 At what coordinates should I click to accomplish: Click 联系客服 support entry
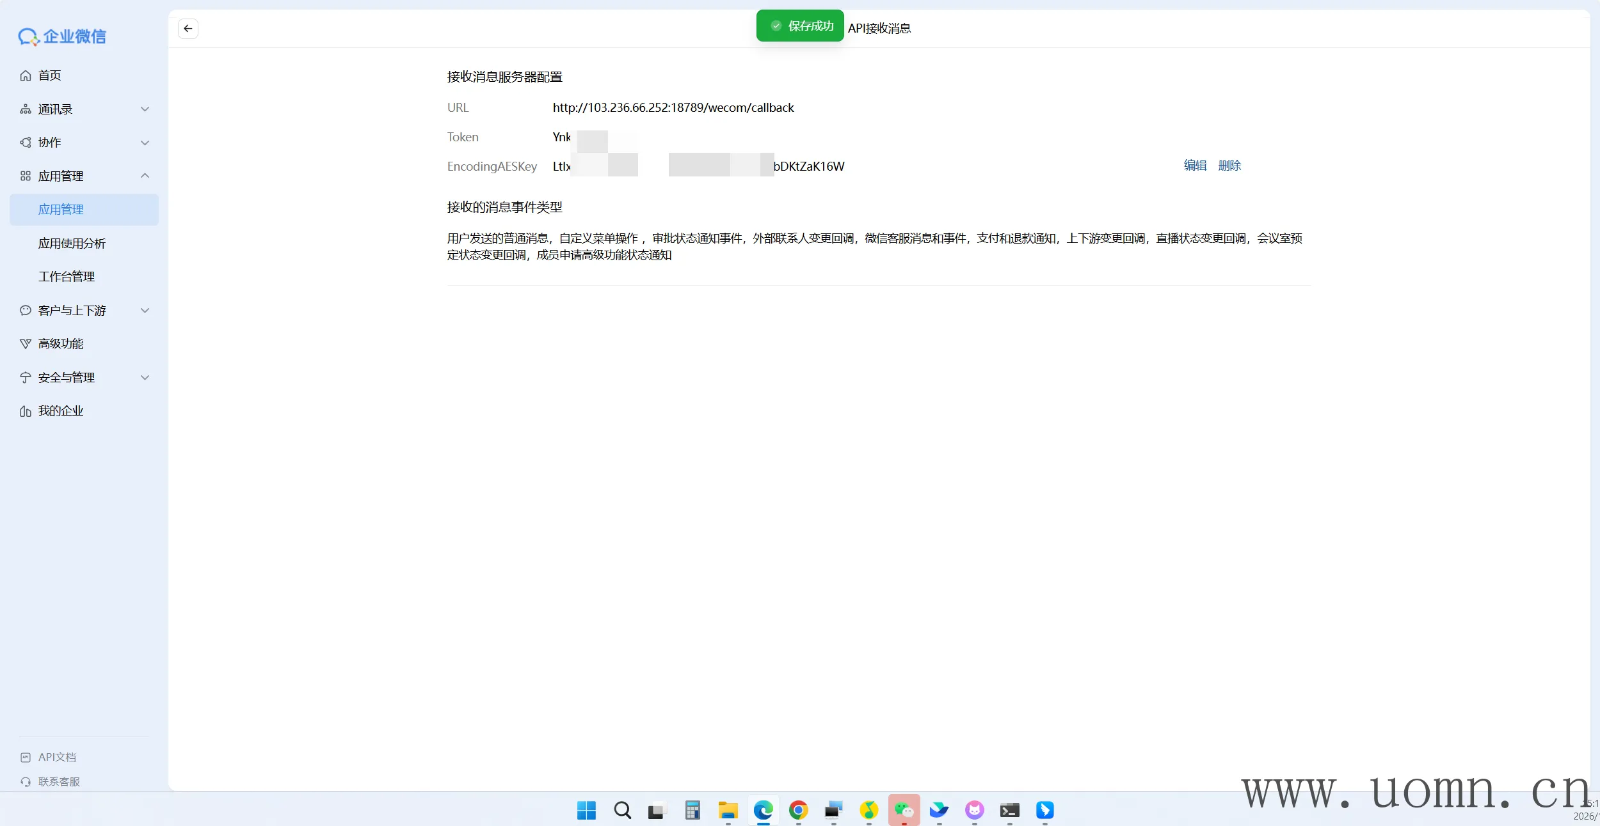58,781
